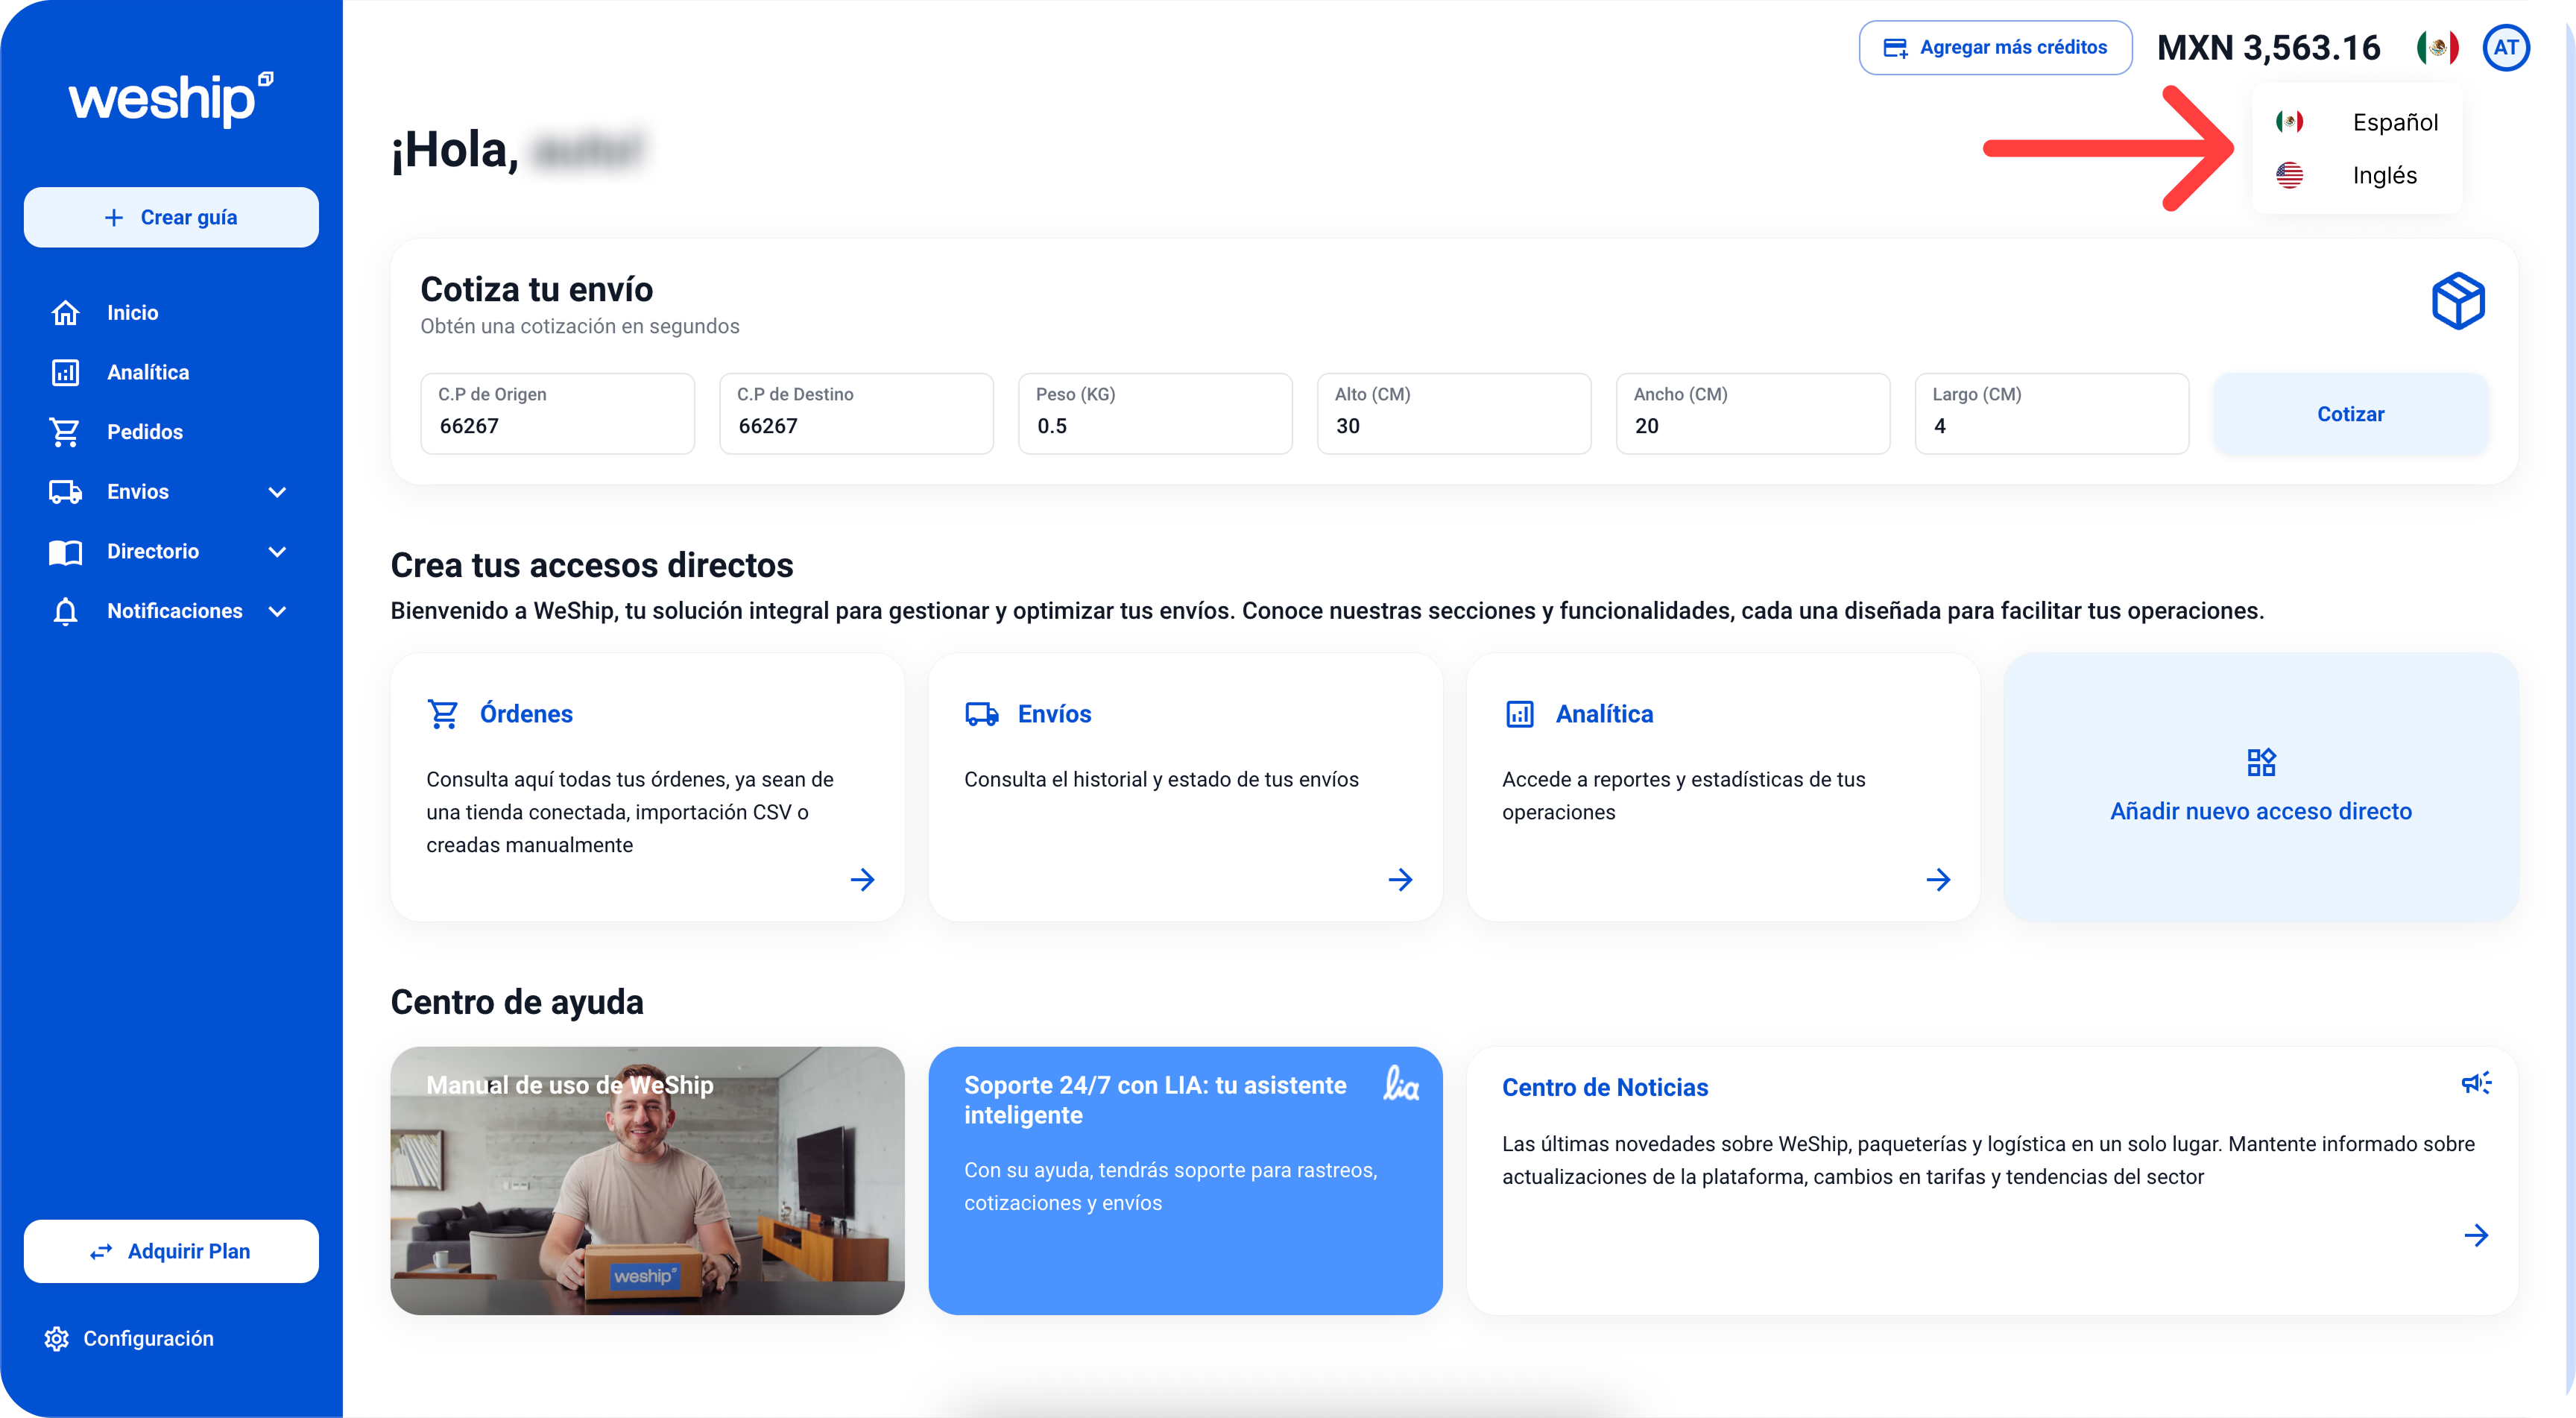Open the Órdenes shortcut title link
Viewport: 2576px width, 1418px height.
click(x=526, y=714)
